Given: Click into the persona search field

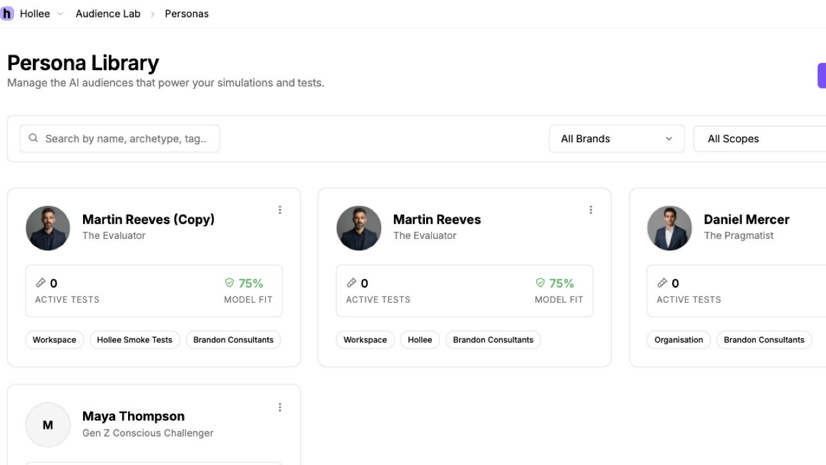Looking at the screenshot, I should pyautogui.click(x=120, y=138).
